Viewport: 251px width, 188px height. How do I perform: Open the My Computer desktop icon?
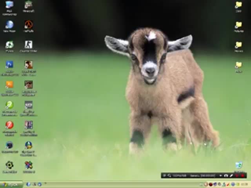(x=9, y=5)
